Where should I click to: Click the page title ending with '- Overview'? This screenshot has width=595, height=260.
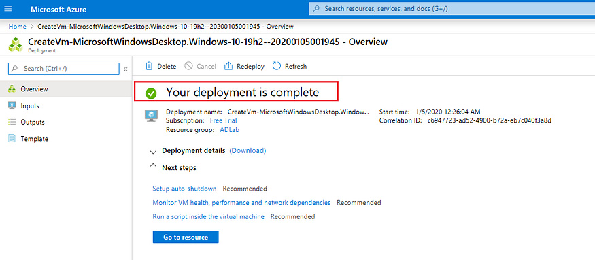click(208, 42)
